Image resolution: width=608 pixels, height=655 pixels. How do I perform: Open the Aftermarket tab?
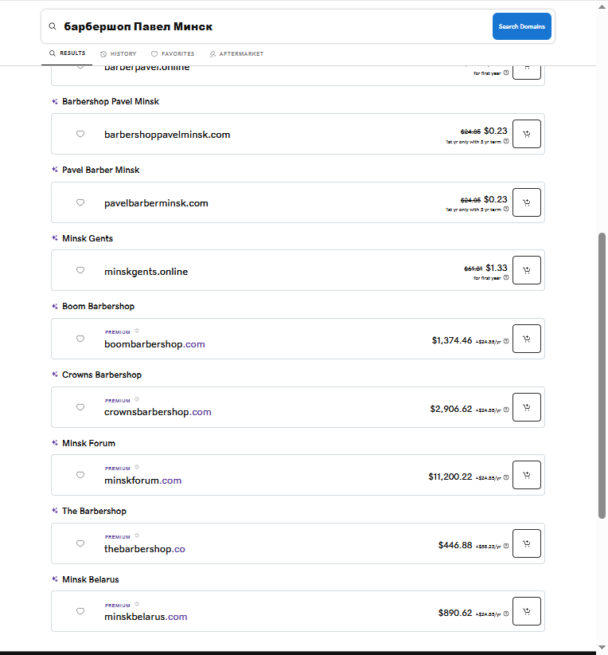coord(236,54)
